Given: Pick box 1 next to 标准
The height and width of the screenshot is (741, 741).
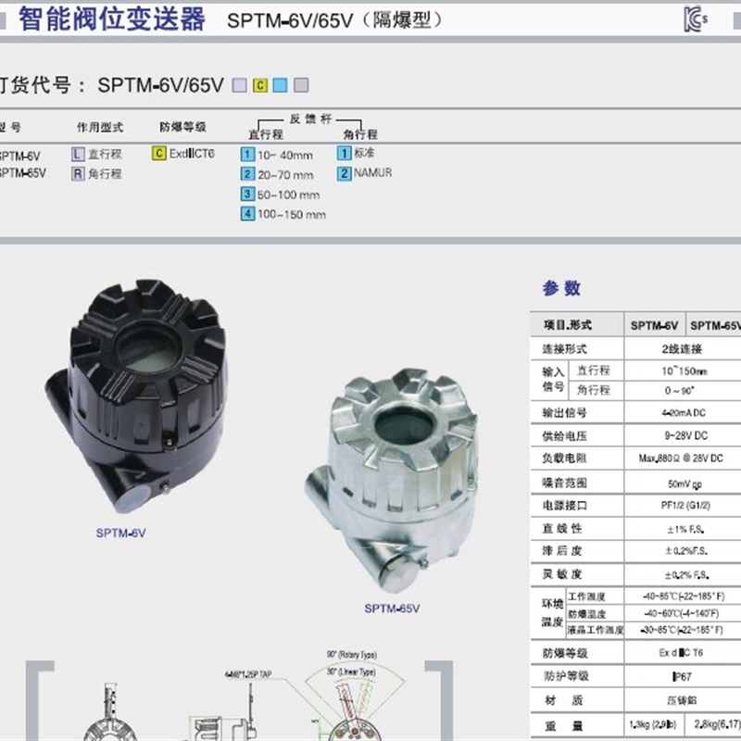Looking at the screenshot, I should (344, 153).
